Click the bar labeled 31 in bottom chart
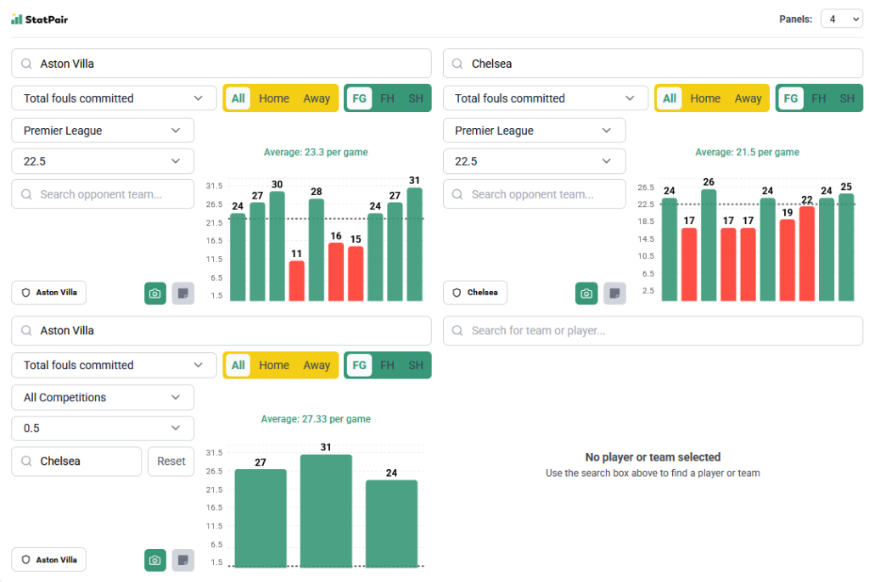869x582 pixels. pos(326,509)
